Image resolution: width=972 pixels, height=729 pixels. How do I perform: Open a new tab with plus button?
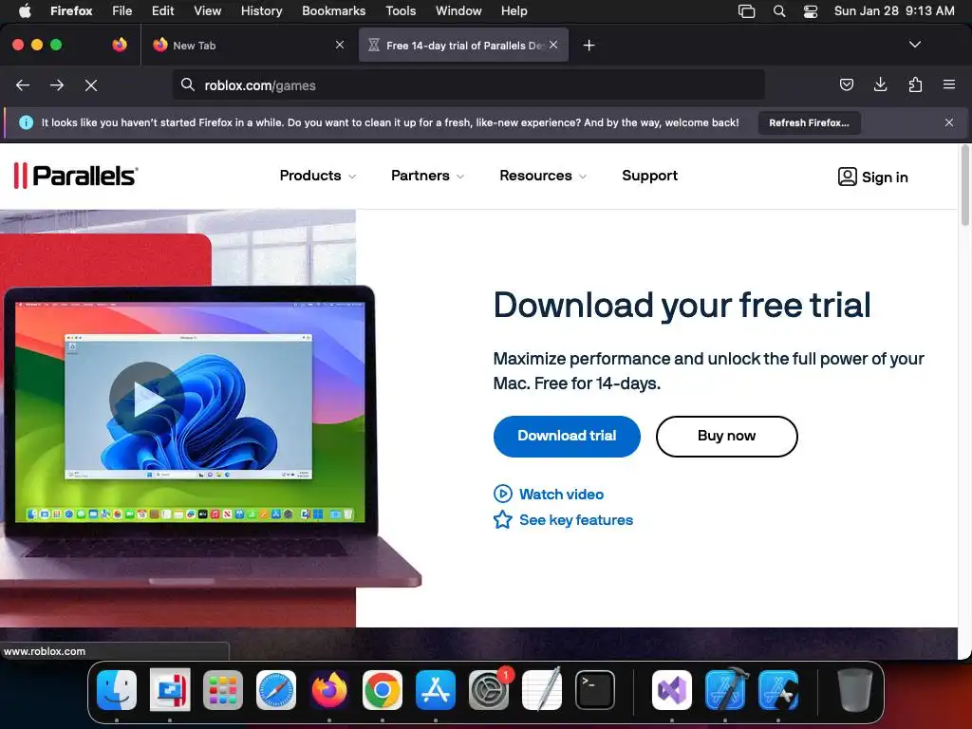point(589,46)
